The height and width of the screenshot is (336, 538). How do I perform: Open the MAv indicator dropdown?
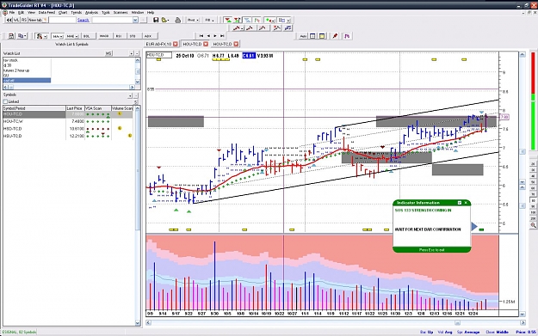pos(57,36)
